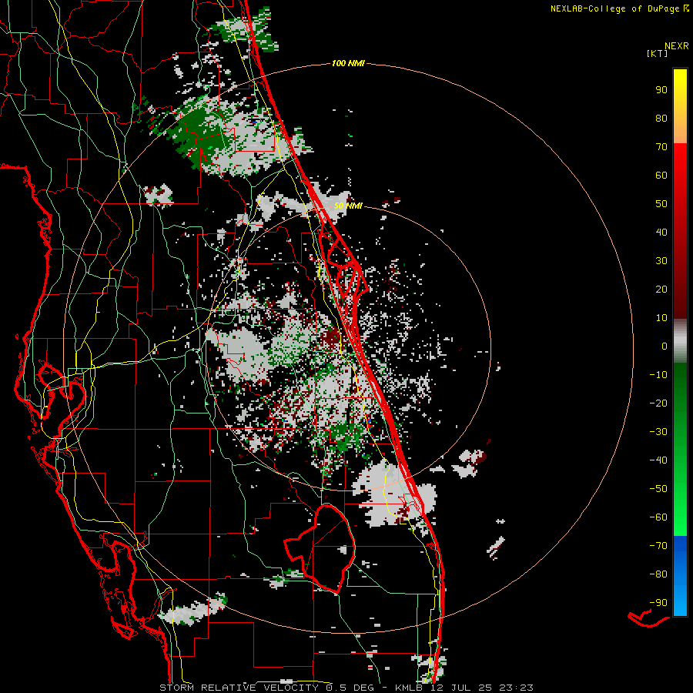
Task: Click the 60 value on the velocity scale
Action: coord(661,176)
